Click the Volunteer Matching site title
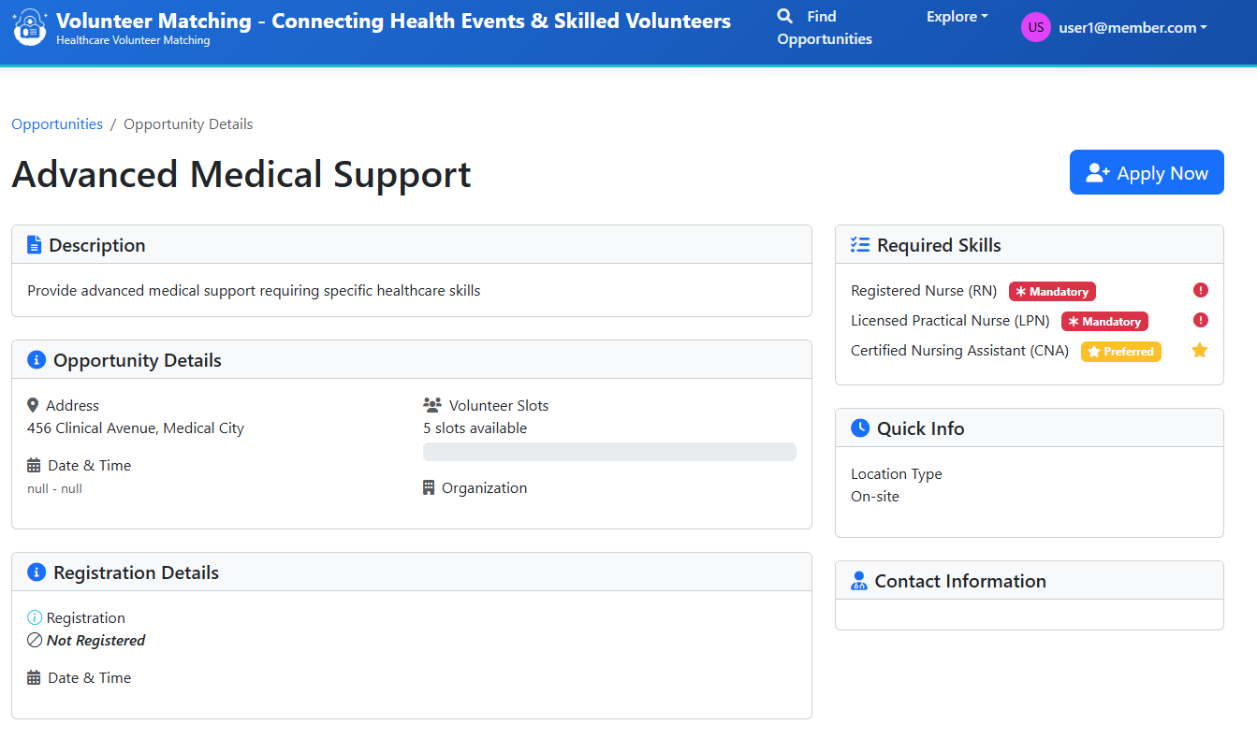The width and height of the screenshot is (1257, 739). pos(393,21)
